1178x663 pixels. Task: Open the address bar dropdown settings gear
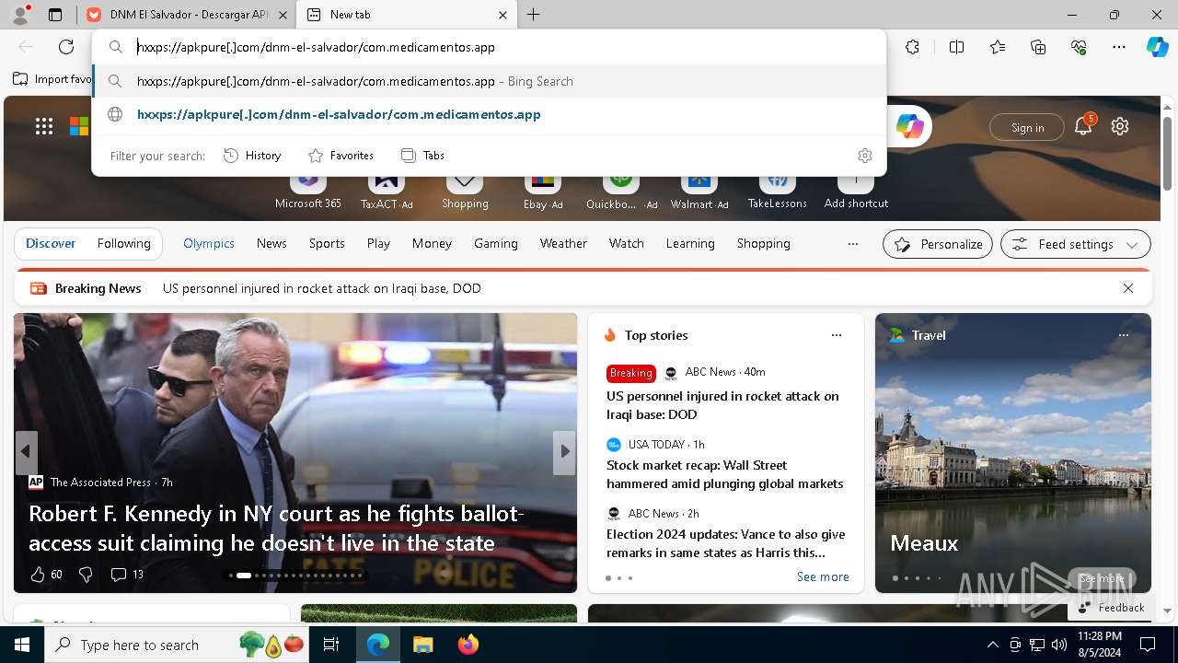tap(864, 156)
